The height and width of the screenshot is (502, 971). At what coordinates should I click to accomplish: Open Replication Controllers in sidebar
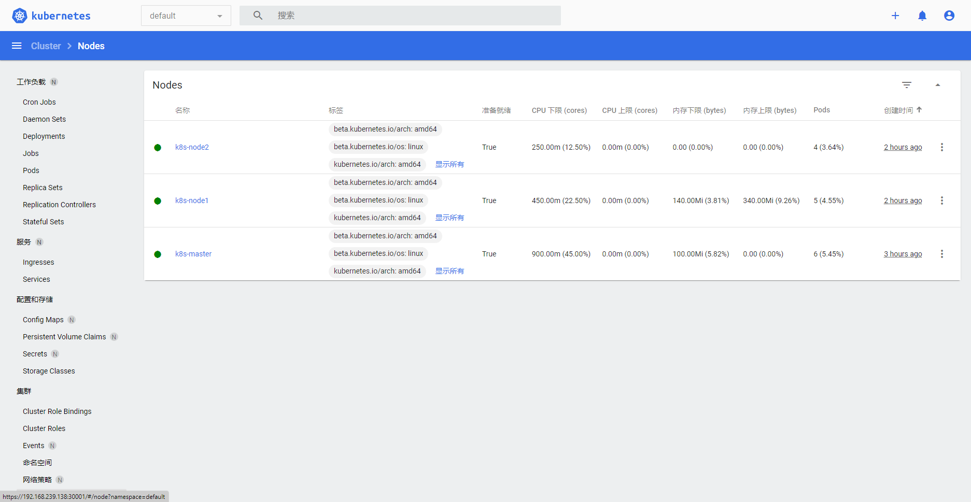pos(59,205)
